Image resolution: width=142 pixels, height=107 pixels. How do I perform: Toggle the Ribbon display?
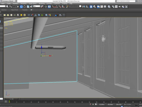[x=98, y=7]
